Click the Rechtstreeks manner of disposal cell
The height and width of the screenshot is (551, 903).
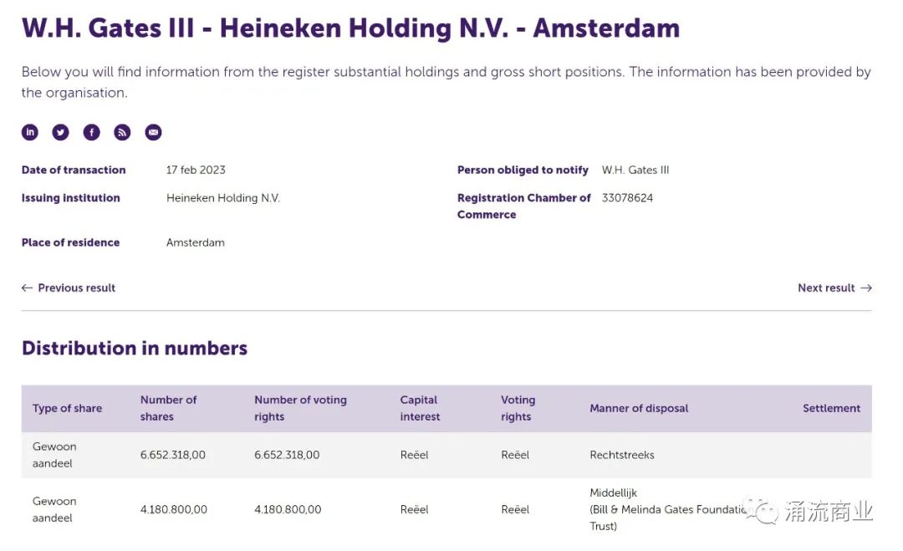tap(622, 455)
